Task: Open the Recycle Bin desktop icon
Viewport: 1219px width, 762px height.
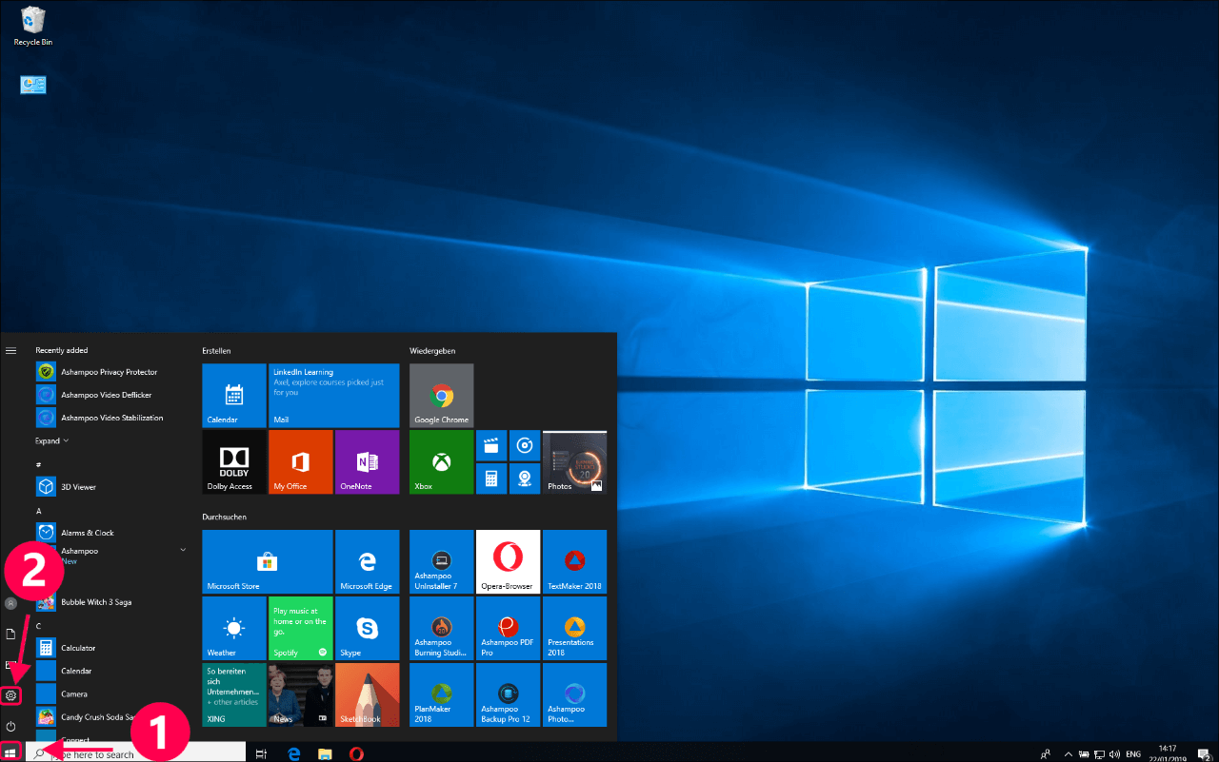Action: point(32,26)
